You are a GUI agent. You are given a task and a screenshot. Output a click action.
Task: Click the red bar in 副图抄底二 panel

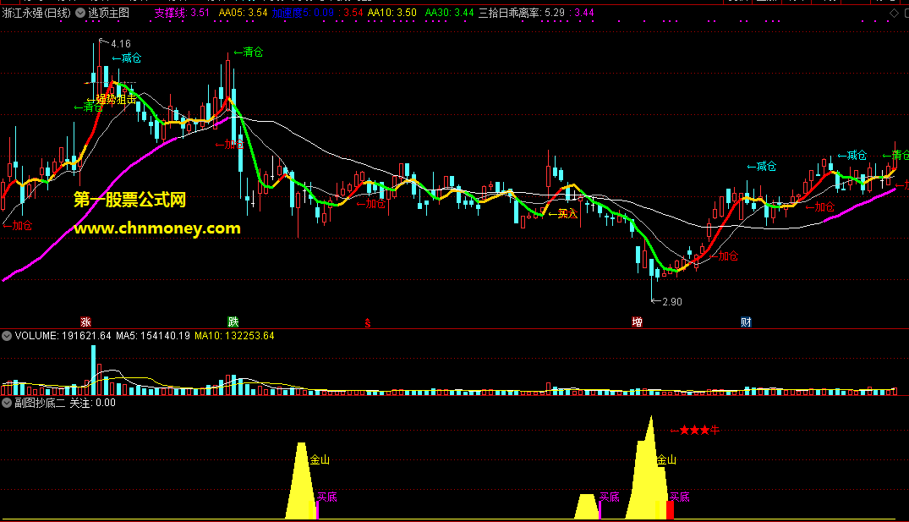point(671,510)
